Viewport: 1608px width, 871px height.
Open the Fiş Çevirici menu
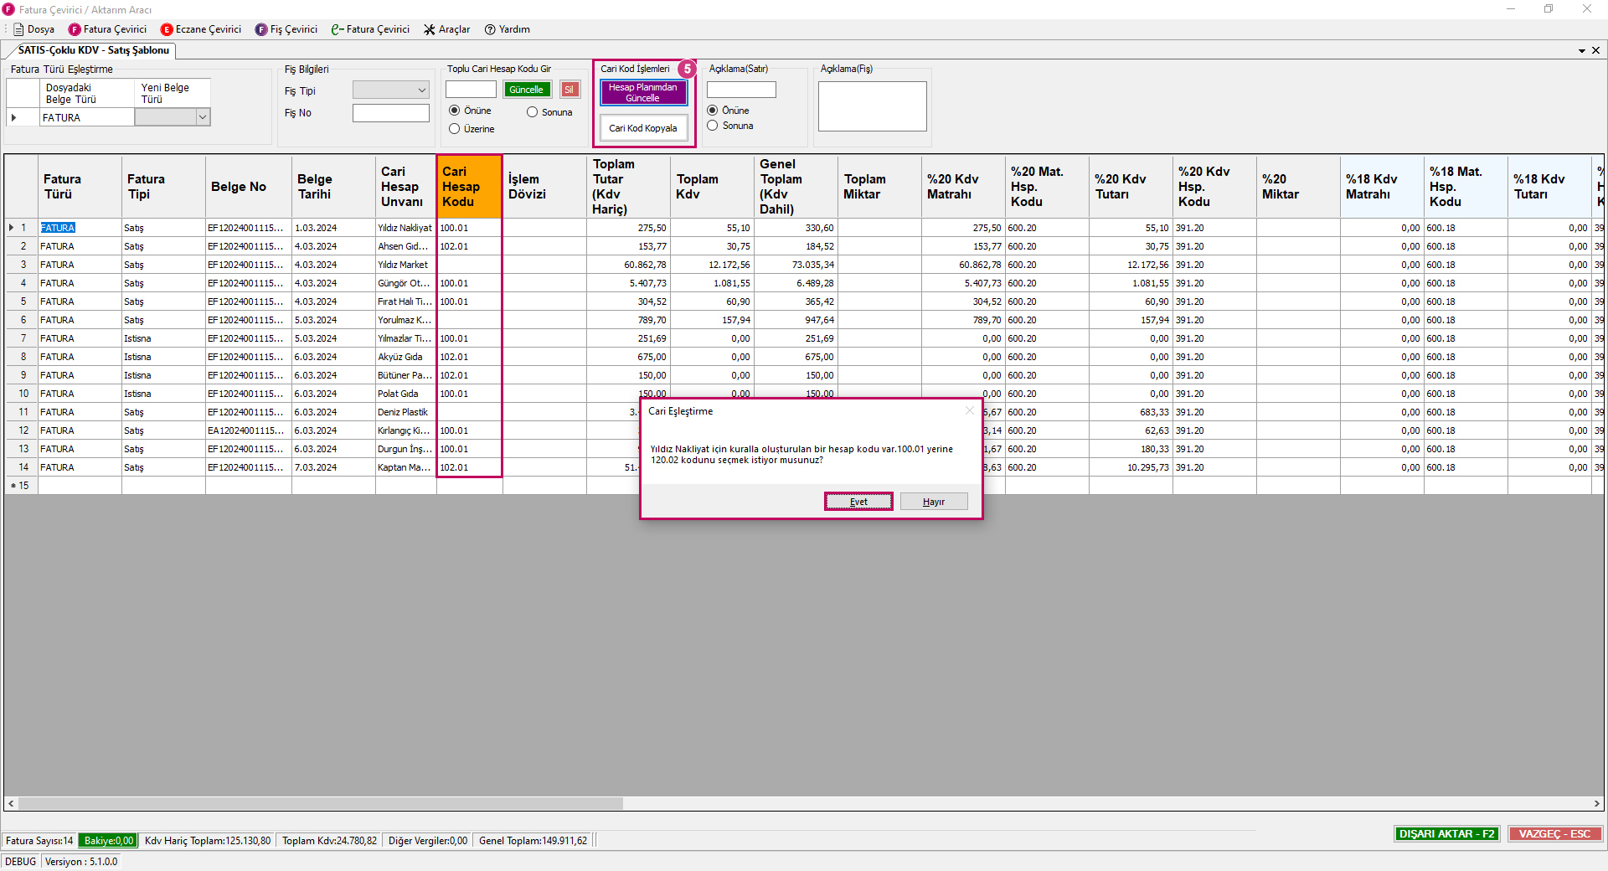286,29
